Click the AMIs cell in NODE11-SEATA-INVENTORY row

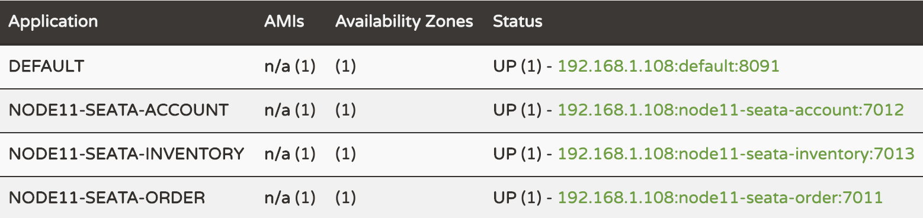click(x=290, y=153)
